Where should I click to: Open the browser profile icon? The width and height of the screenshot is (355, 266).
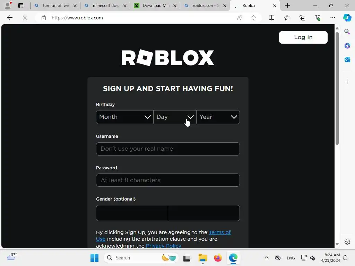[8, 6]
